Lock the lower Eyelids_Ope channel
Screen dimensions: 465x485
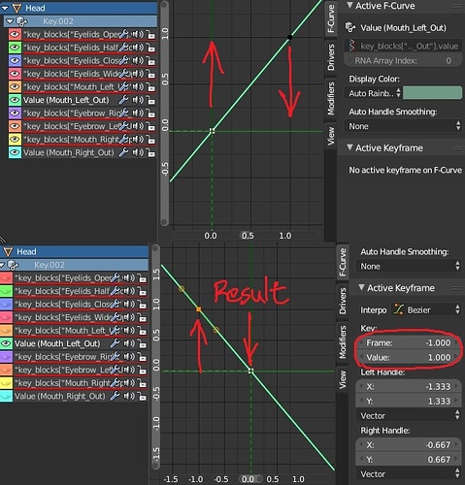click(142, 278)
